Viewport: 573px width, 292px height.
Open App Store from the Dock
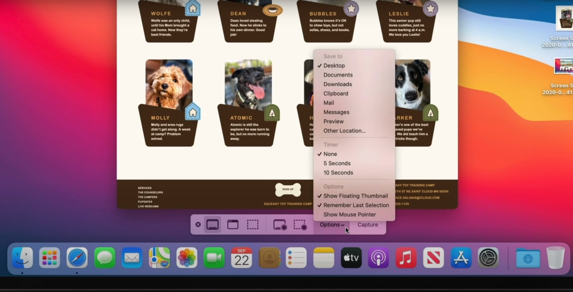pyautogui.click(x=461, y=258)
